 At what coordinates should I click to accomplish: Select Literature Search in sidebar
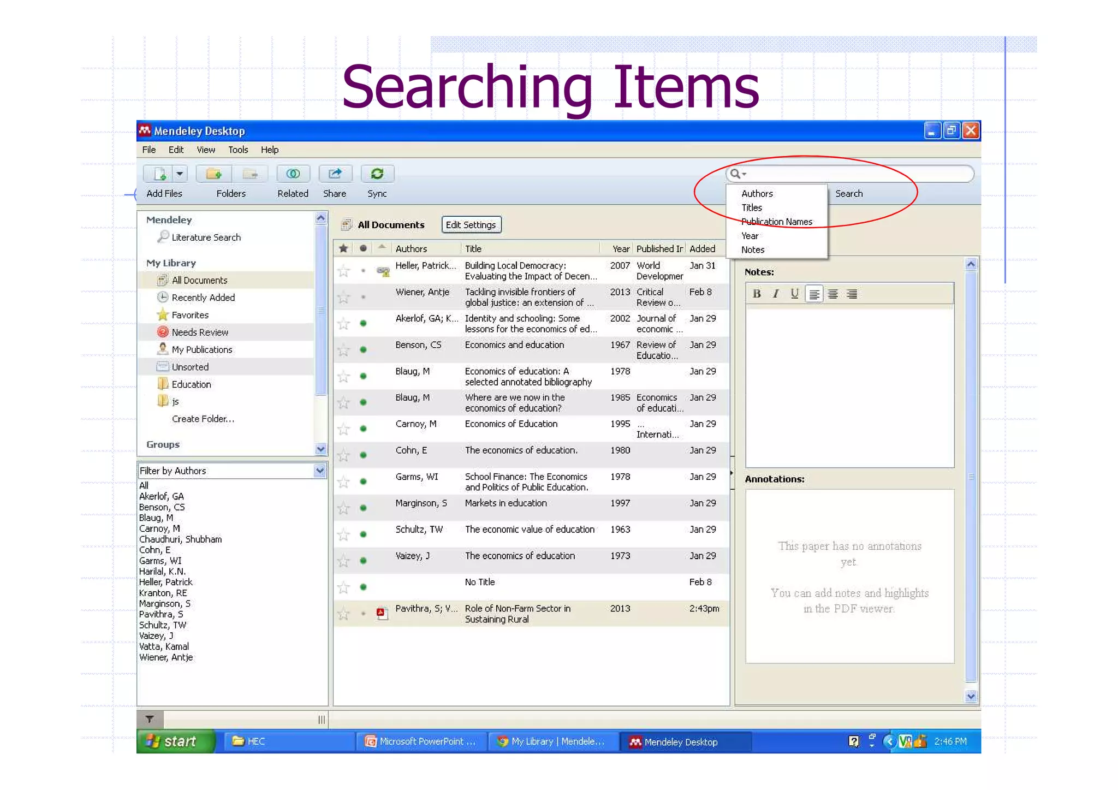coord(206,237)
